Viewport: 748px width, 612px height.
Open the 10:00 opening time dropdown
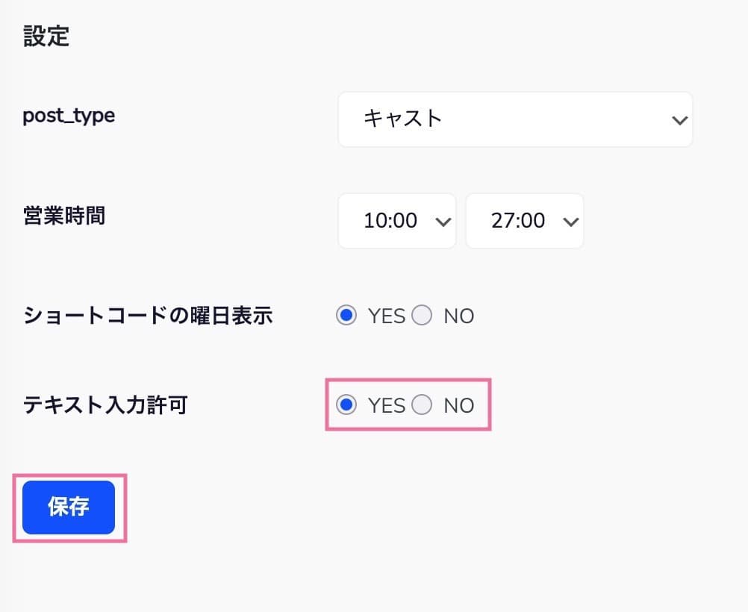coord(396,221)
